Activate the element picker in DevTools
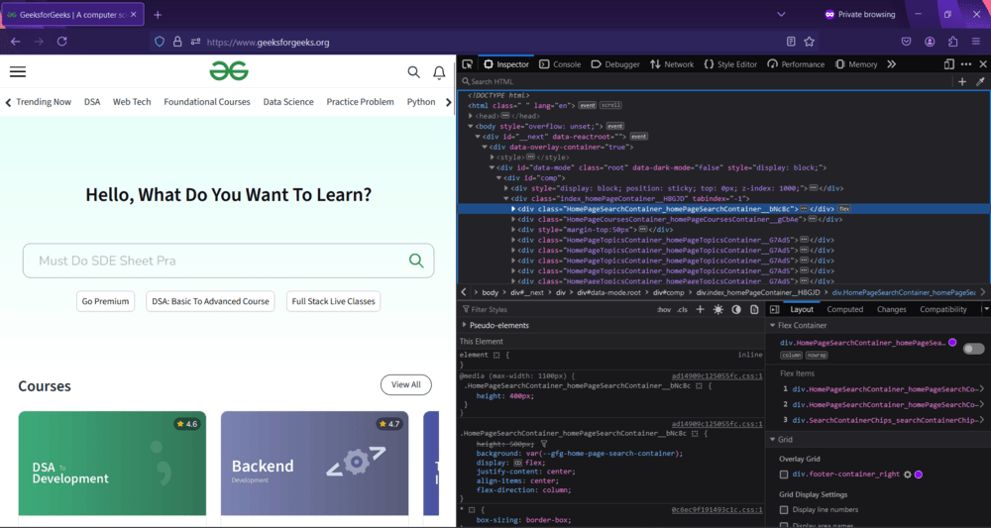The width and height of the screenshot is (991, 528). [x=467, y=64]
